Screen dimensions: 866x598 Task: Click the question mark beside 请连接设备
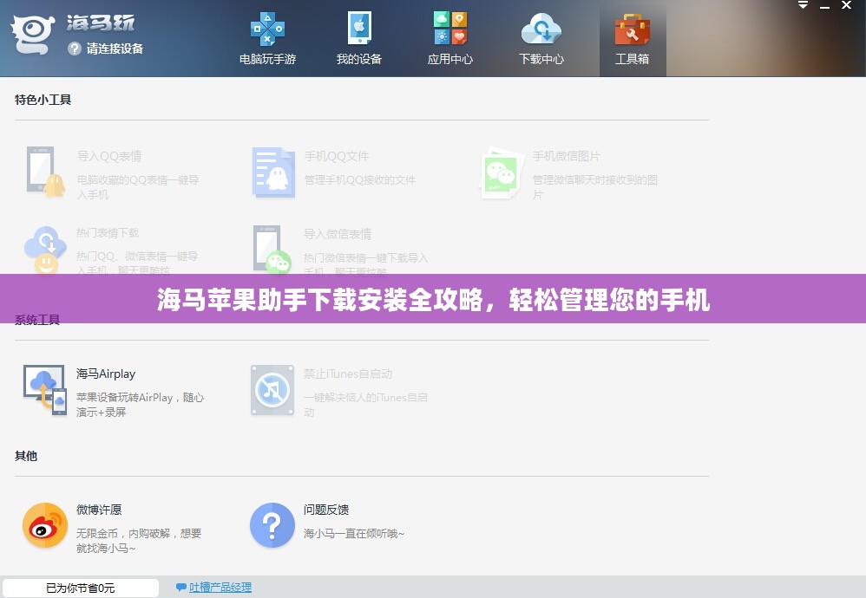click(x=75, y=49)
